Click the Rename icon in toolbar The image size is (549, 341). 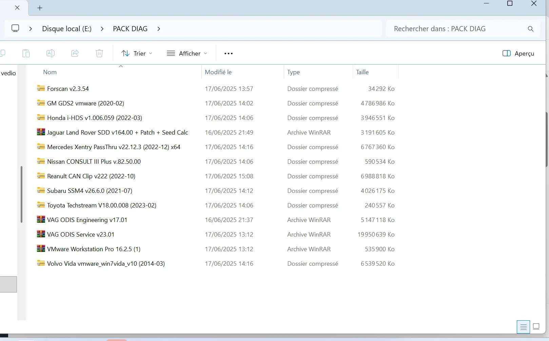tap(51, 53)
